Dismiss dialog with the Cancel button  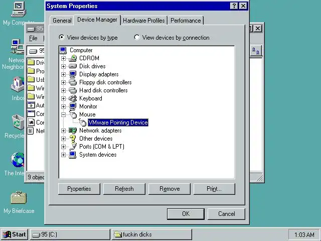(x=226, y=214)
